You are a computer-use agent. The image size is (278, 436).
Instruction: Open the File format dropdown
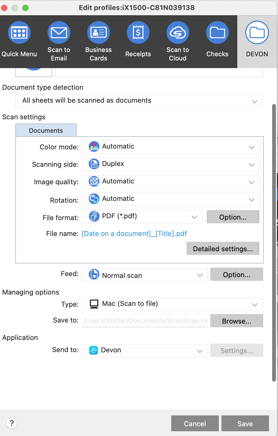click(142, 217)
